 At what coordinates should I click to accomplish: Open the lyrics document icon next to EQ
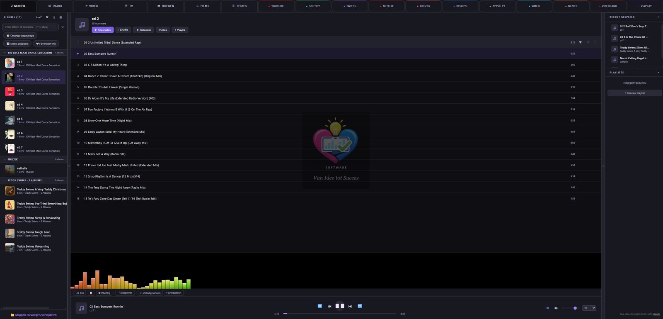coord(91,293)
